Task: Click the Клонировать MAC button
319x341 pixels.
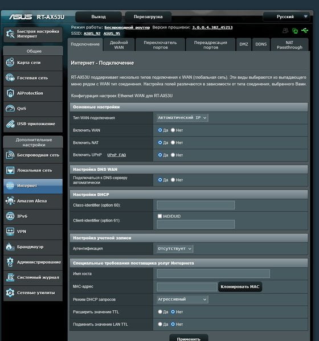Action: point(240,286)
